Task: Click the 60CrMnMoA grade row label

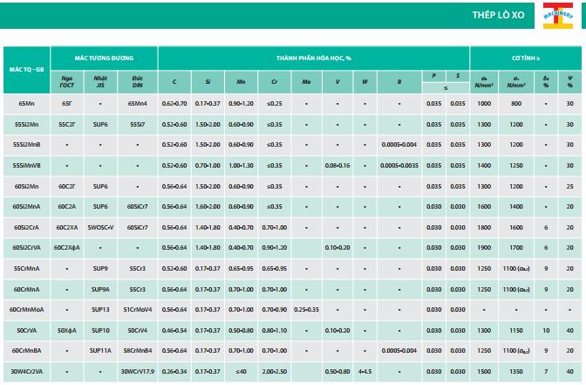Action: tap(26, 310)
